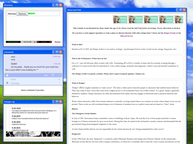Open the Denpa Forum link
This screenshot has width=193, height=144.
click(170, 33)
